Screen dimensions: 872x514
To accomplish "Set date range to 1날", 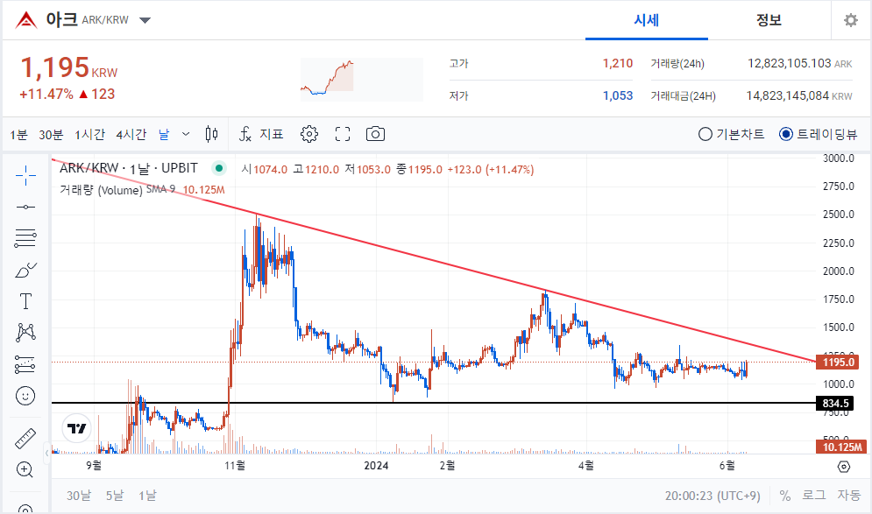I will pos(147,495).
